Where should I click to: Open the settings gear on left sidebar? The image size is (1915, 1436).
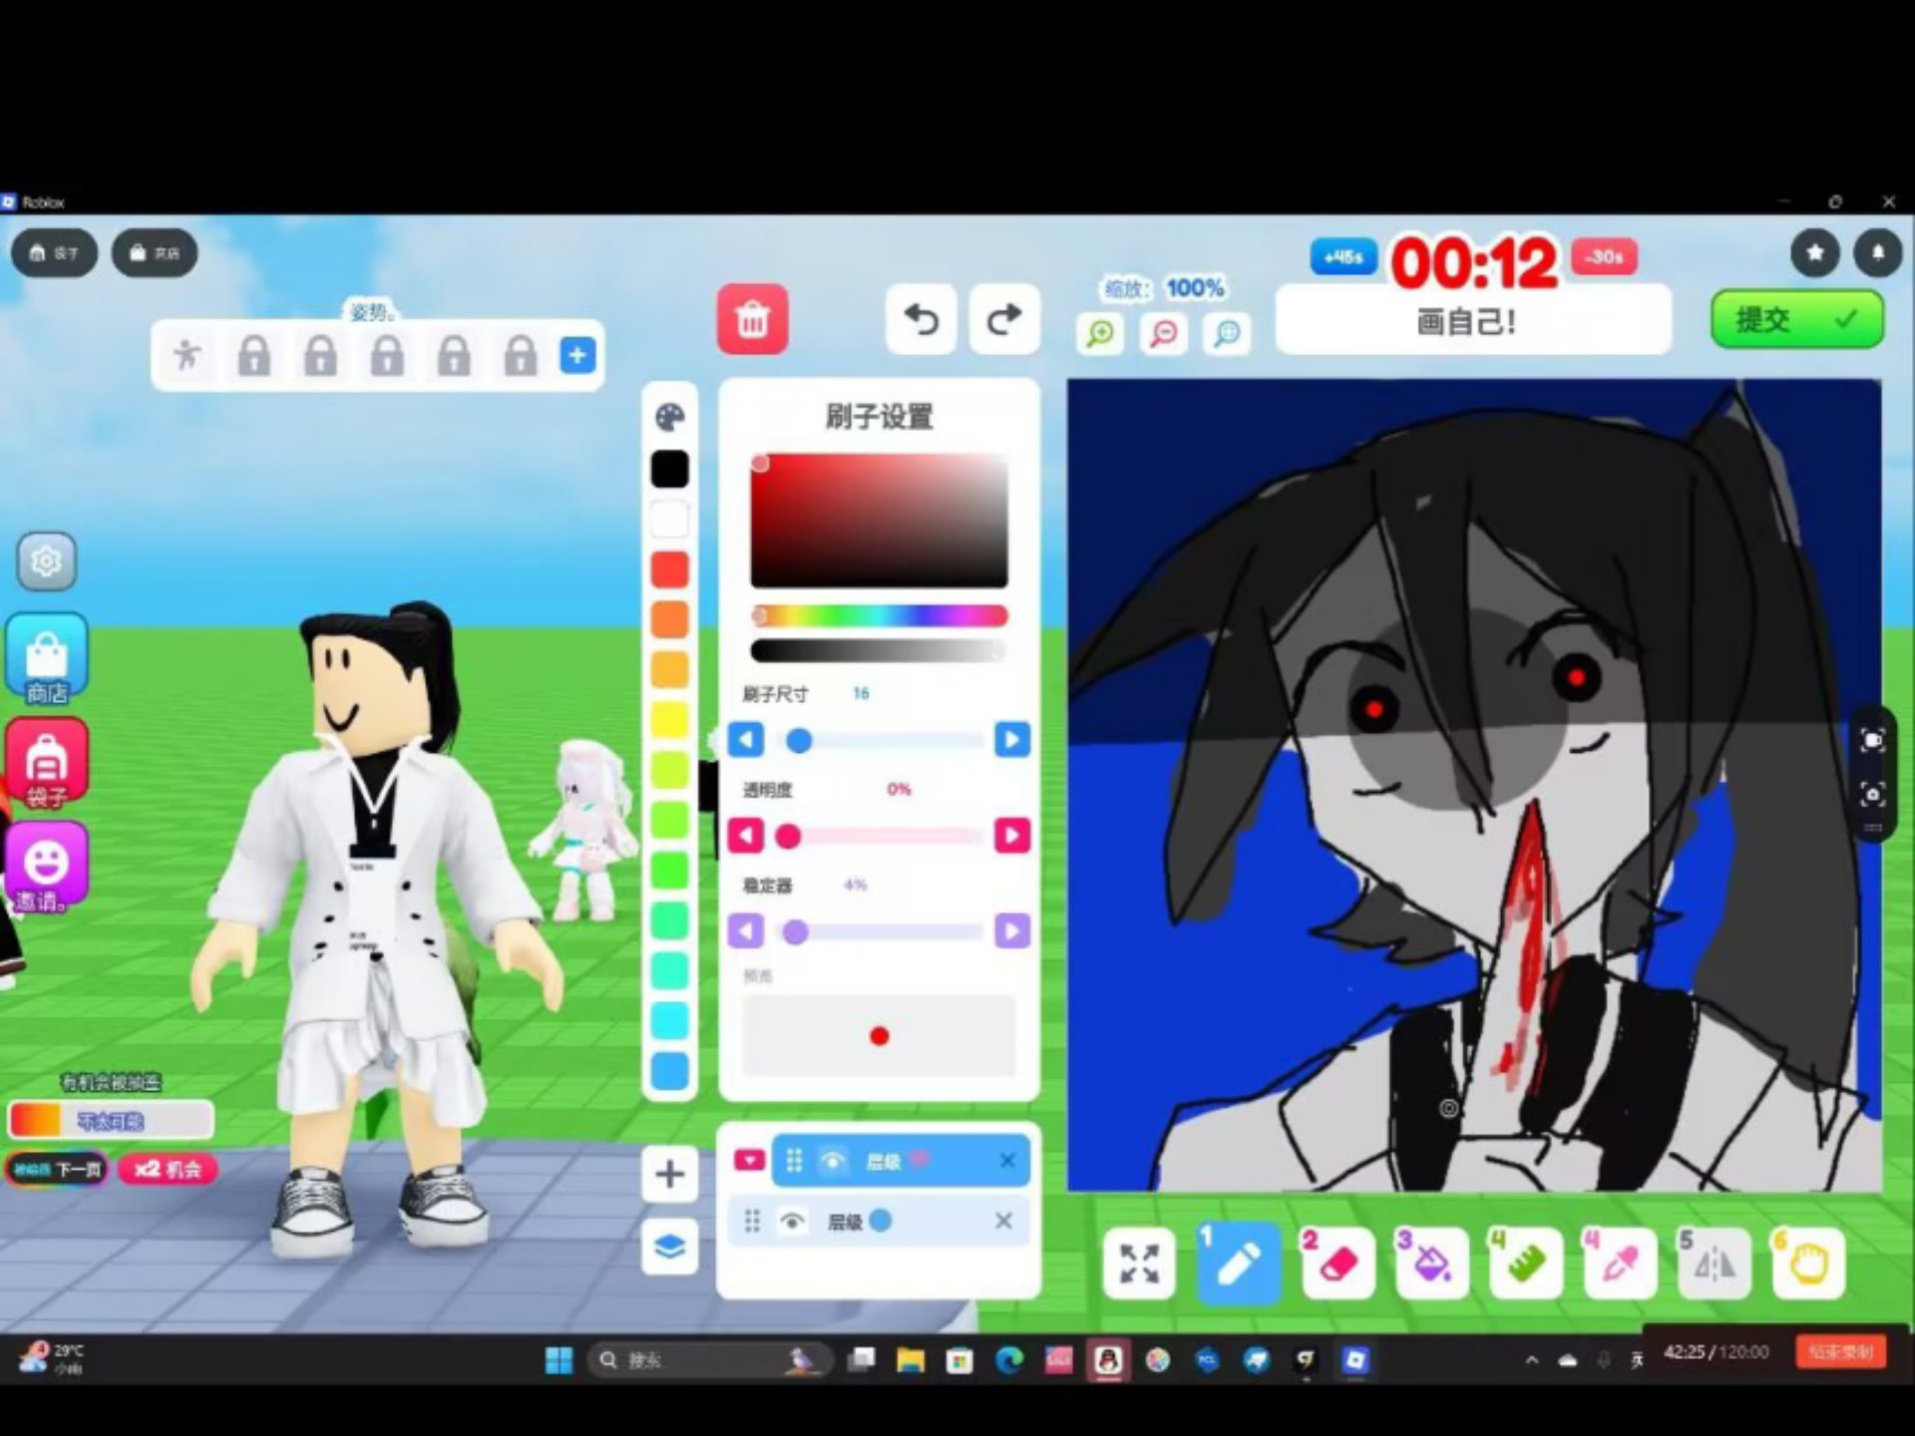click(46, 561)
